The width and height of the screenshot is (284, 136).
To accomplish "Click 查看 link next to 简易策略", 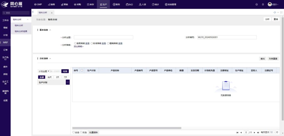I will tap(87, 43).
